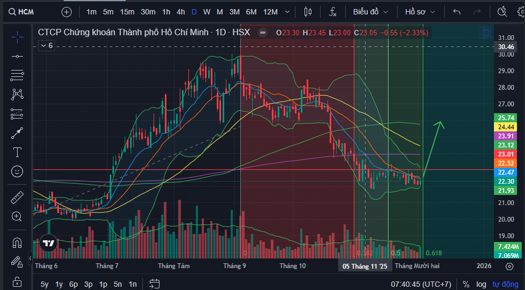Click the tự động auto-scale button
This screenshot has height=290, width=525.
[506, 284]
